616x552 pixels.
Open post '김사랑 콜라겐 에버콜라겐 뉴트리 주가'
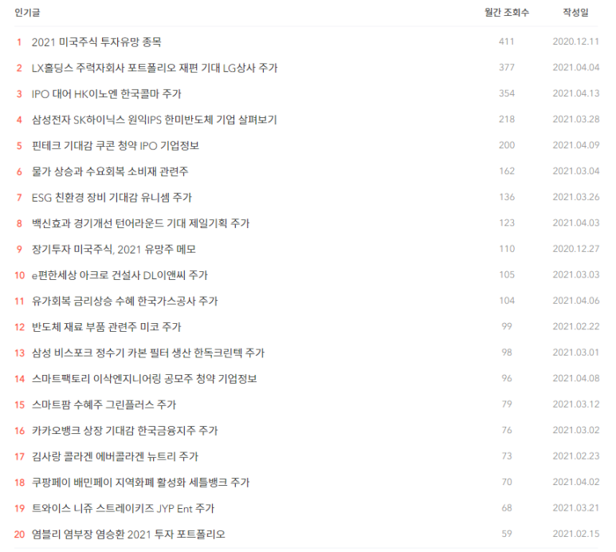(x=115, y=457)
